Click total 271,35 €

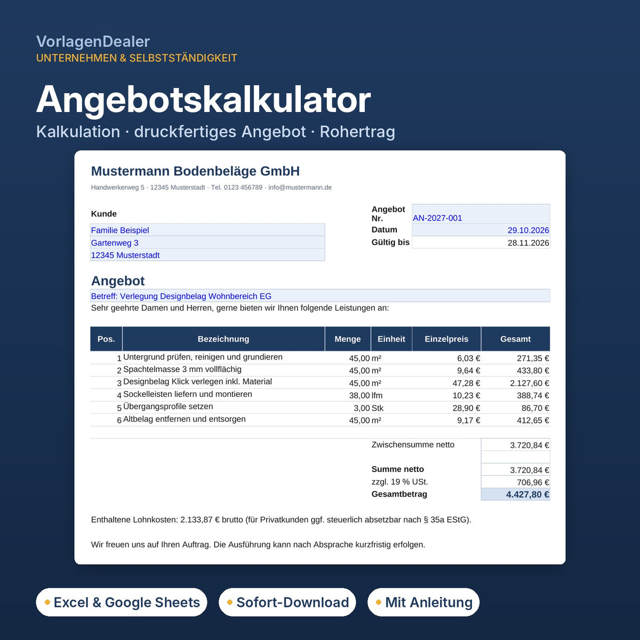[x=533, y=358]
